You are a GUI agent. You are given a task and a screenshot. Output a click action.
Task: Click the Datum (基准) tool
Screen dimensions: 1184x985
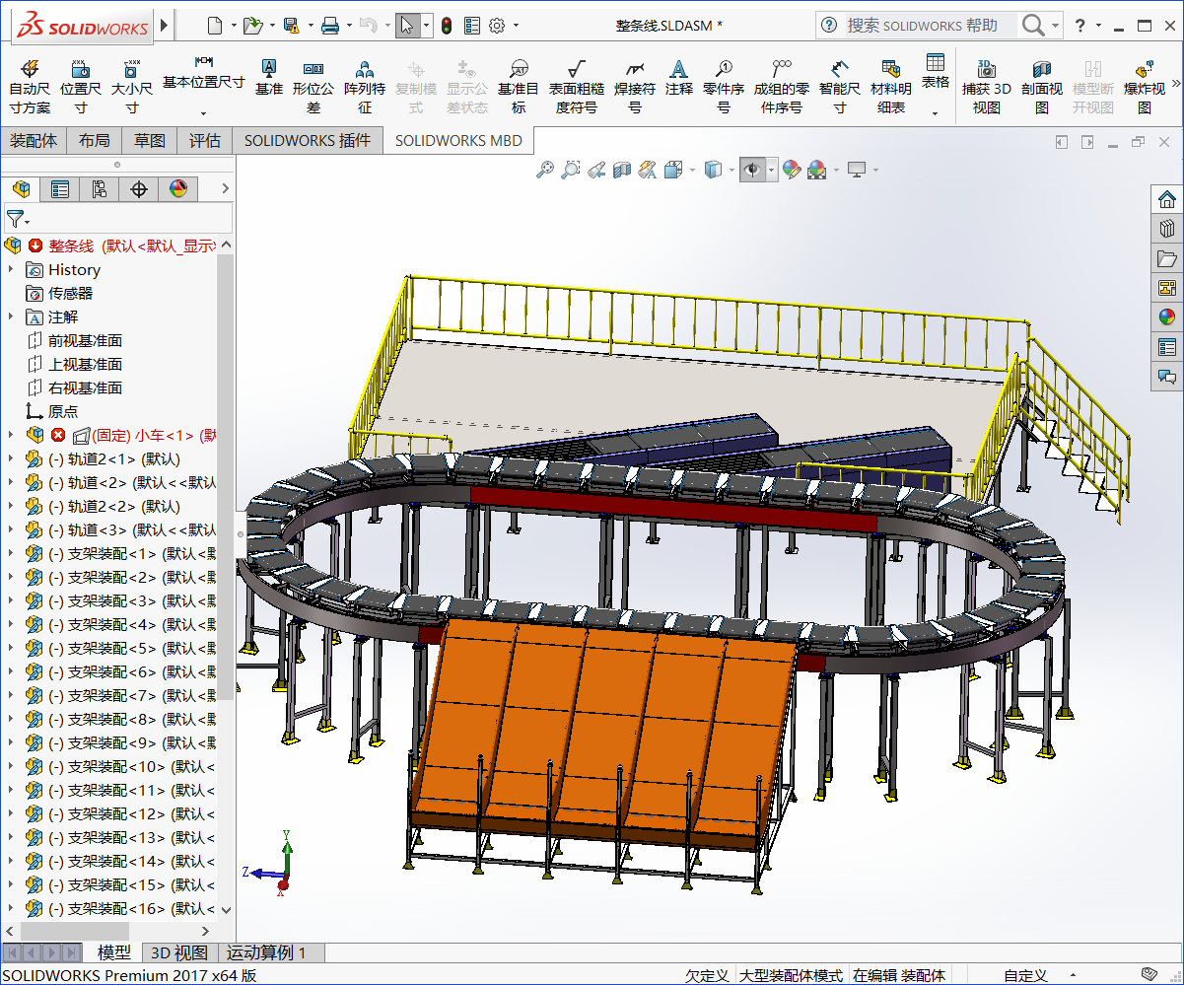[268, 77]
